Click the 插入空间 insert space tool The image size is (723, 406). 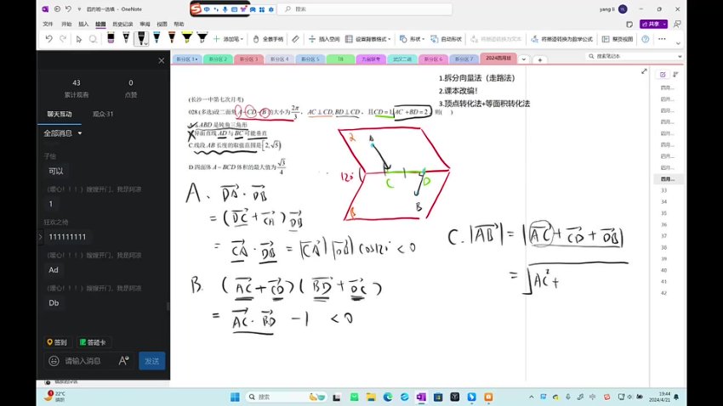pyautogui.click(x=322, y=38)
